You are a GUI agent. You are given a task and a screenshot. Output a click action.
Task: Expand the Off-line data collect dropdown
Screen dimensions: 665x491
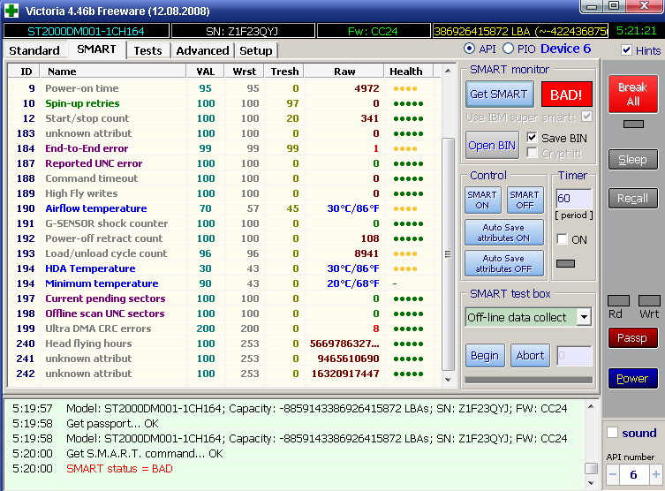pyautogui.click(x=584, y=317)
